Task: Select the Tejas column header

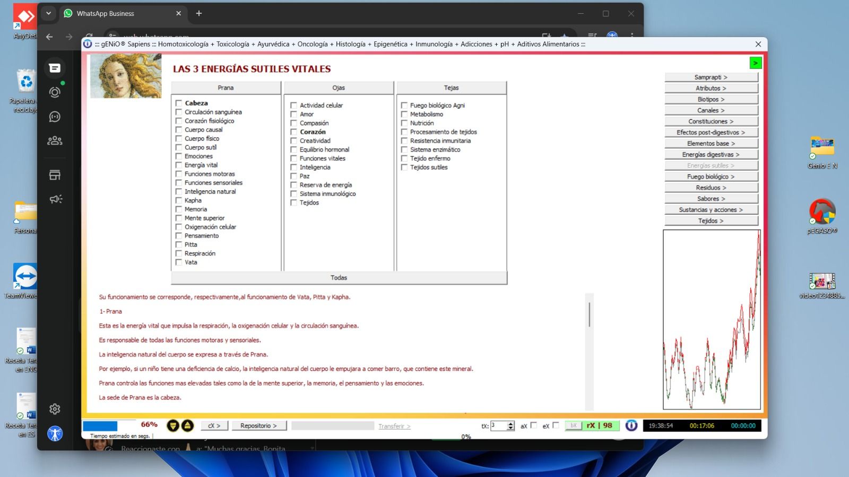Action: tap(451, 88)
